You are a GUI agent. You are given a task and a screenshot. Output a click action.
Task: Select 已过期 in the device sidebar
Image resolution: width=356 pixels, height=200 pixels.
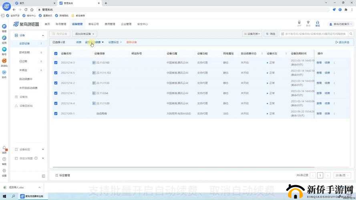(x=23, y=61)
